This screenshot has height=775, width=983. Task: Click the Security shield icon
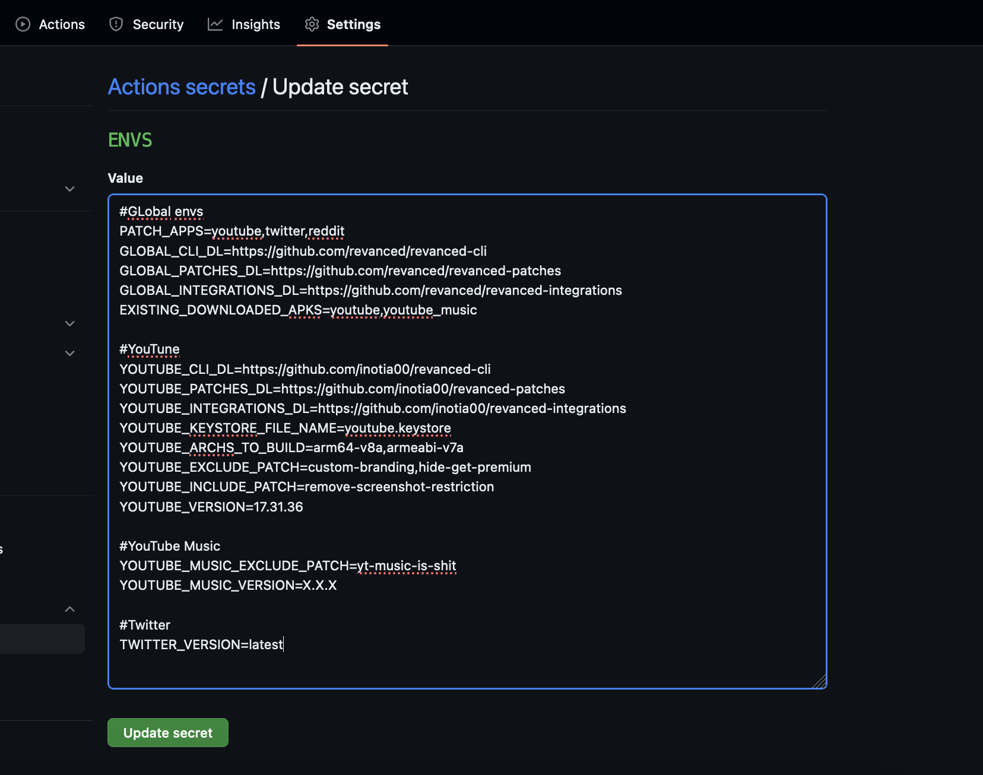[116, 24]
